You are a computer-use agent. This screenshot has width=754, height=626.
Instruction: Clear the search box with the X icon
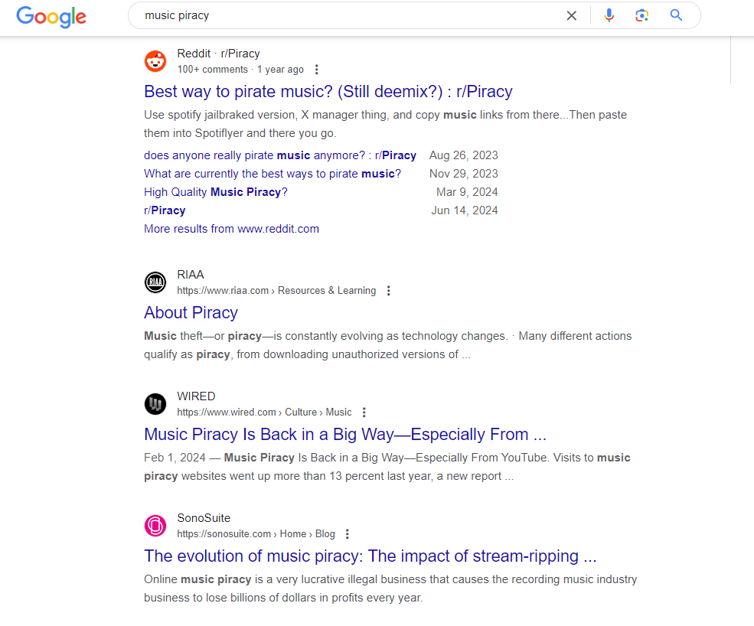[571, 16]
